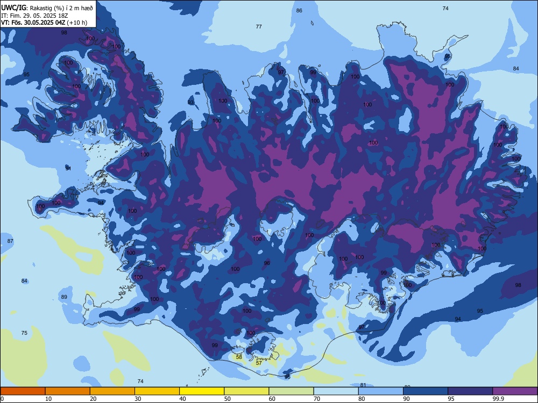Pick the light green 60–70 legend swatch
The image size is (538, 403).
(x=291, y=391)
